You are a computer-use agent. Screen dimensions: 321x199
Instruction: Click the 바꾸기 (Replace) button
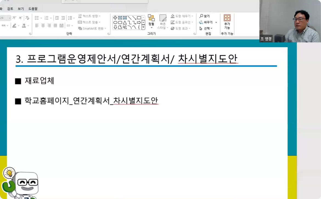click(208, 22)
